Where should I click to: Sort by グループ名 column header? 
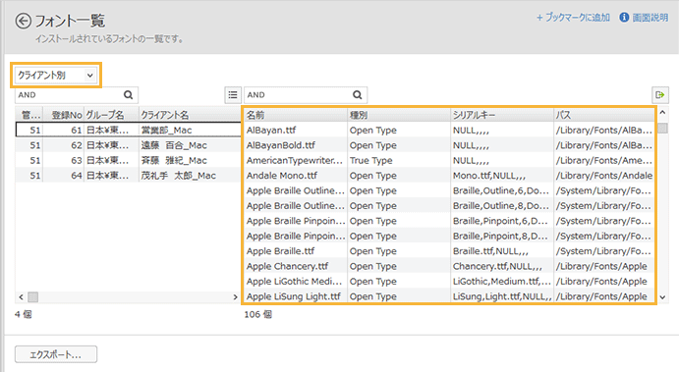point(111,115)
